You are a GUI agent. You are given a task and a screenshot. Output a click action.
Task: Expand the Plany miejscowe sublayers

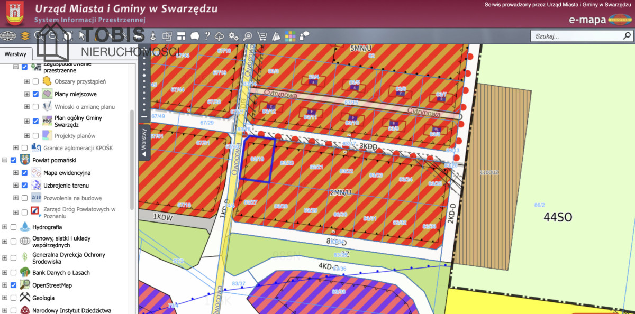click(x=27, y=94)
